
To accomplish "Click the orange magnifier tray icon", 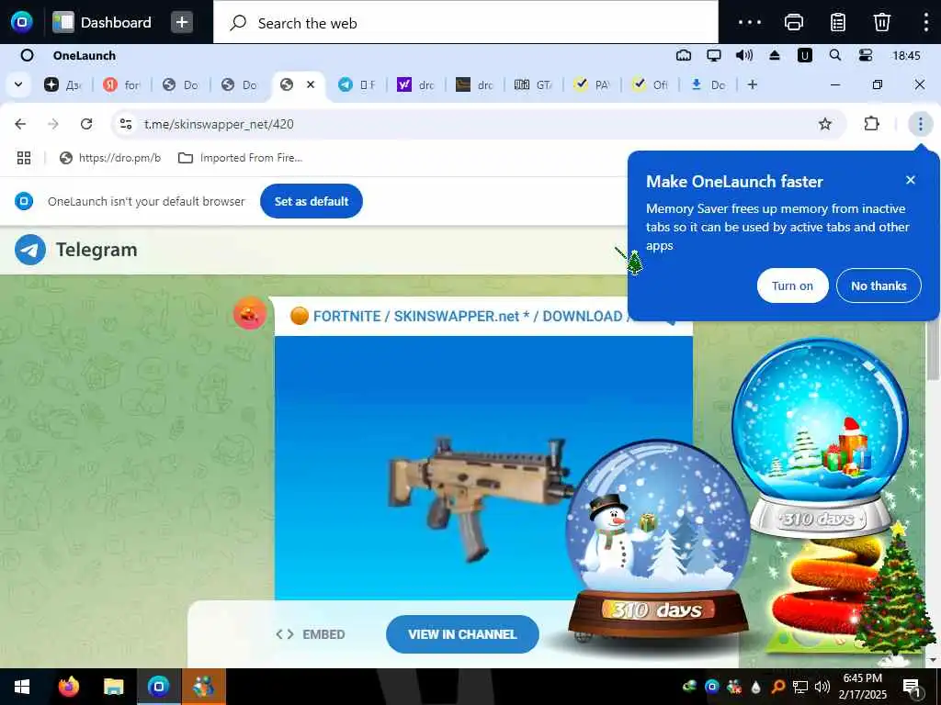I will coord(777,687).
